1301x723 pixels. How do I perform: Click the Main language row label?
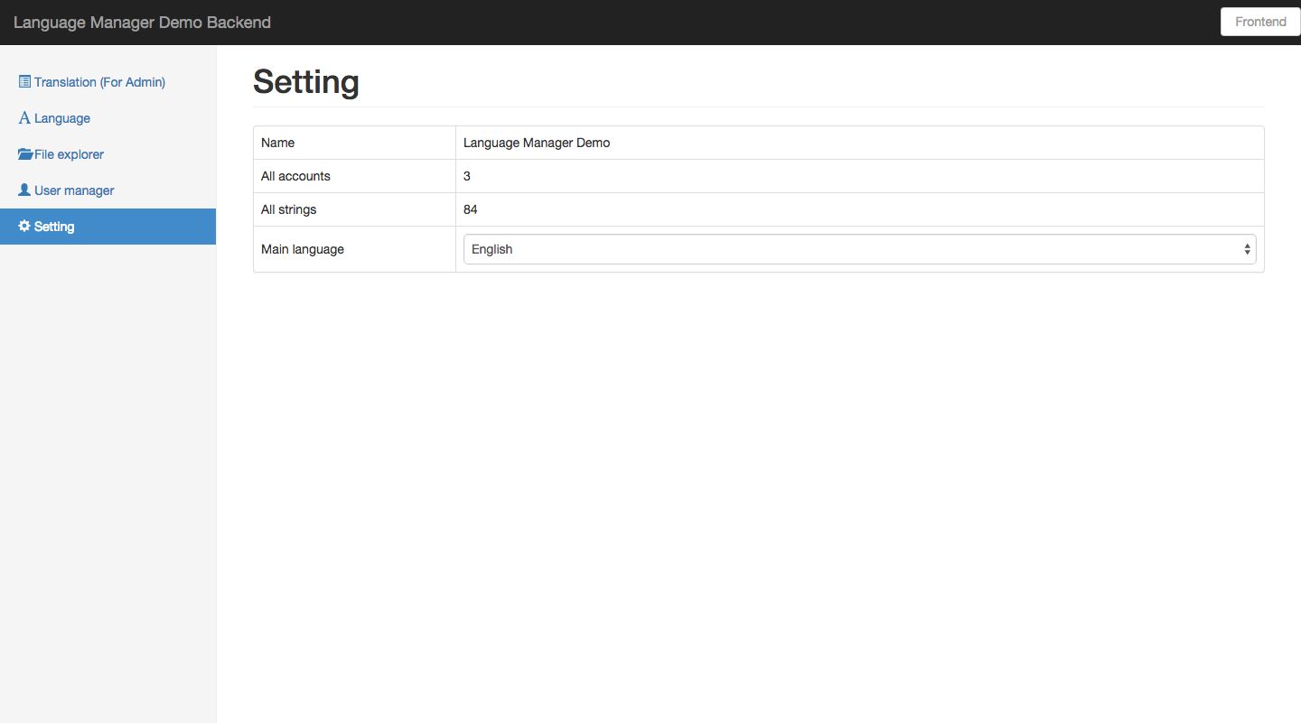pyautogui.click(x=303, y=249)
